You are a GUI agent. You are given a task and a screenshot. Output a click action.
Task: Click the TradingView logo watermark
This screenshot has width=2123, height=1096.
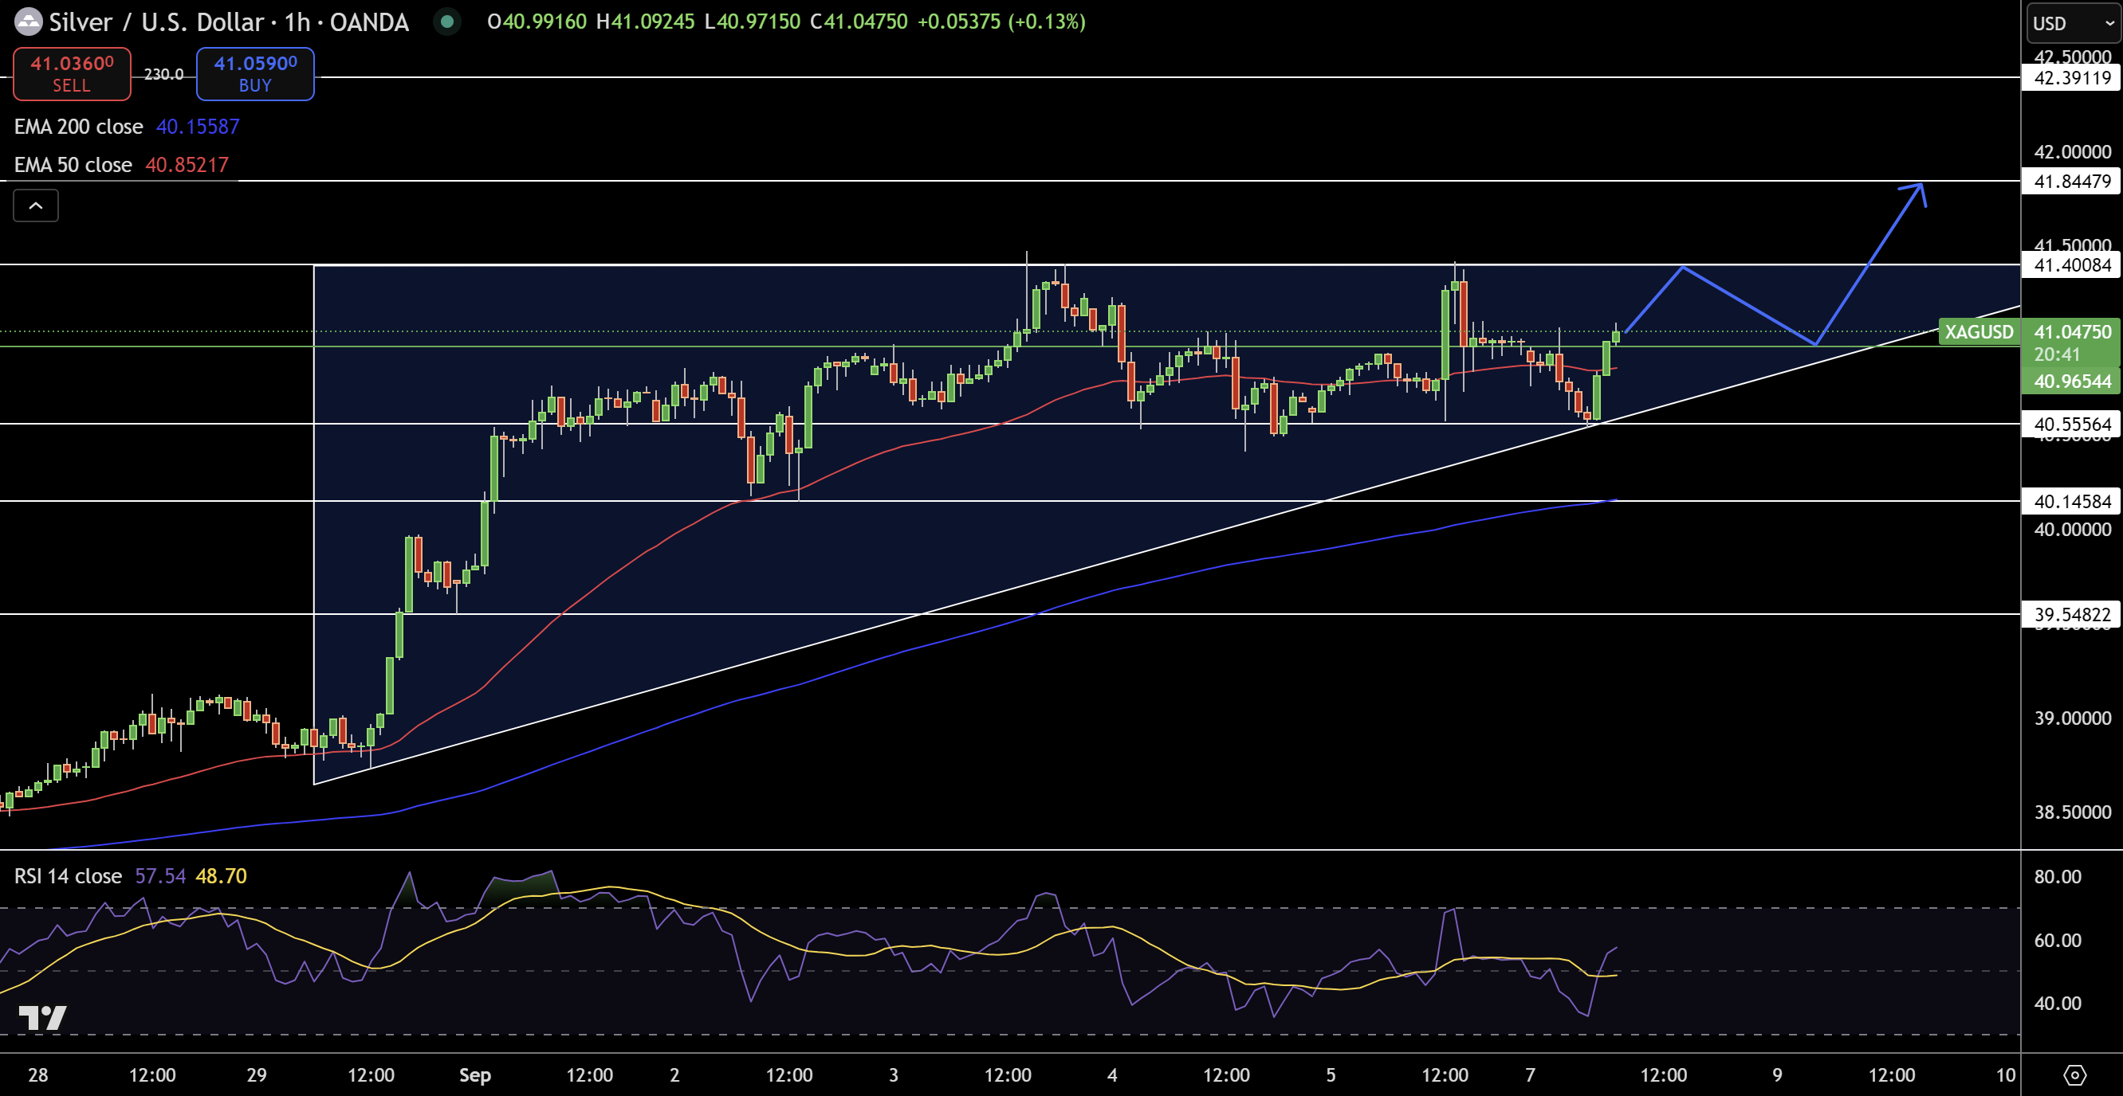[x=43, y=1018]
